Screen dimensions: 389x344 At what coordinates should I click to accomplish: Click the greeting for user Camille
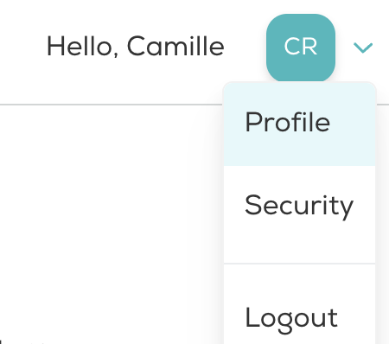coord(136,46)
